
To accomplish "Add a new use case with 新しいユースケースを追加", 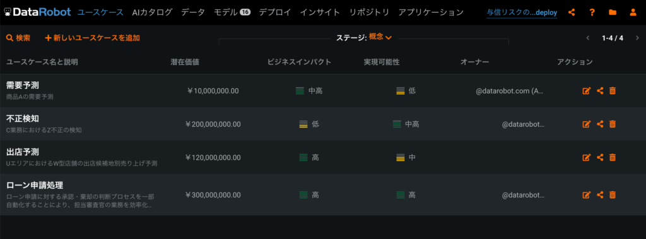I will pos(93,38).
